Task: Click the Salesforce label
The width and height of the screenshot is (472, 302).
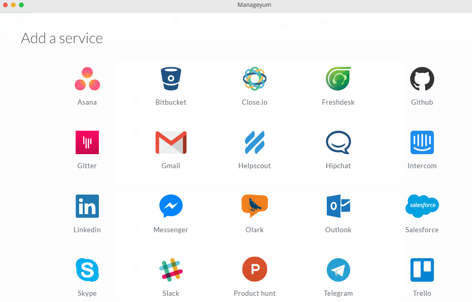Action: [x=422, y=230]
